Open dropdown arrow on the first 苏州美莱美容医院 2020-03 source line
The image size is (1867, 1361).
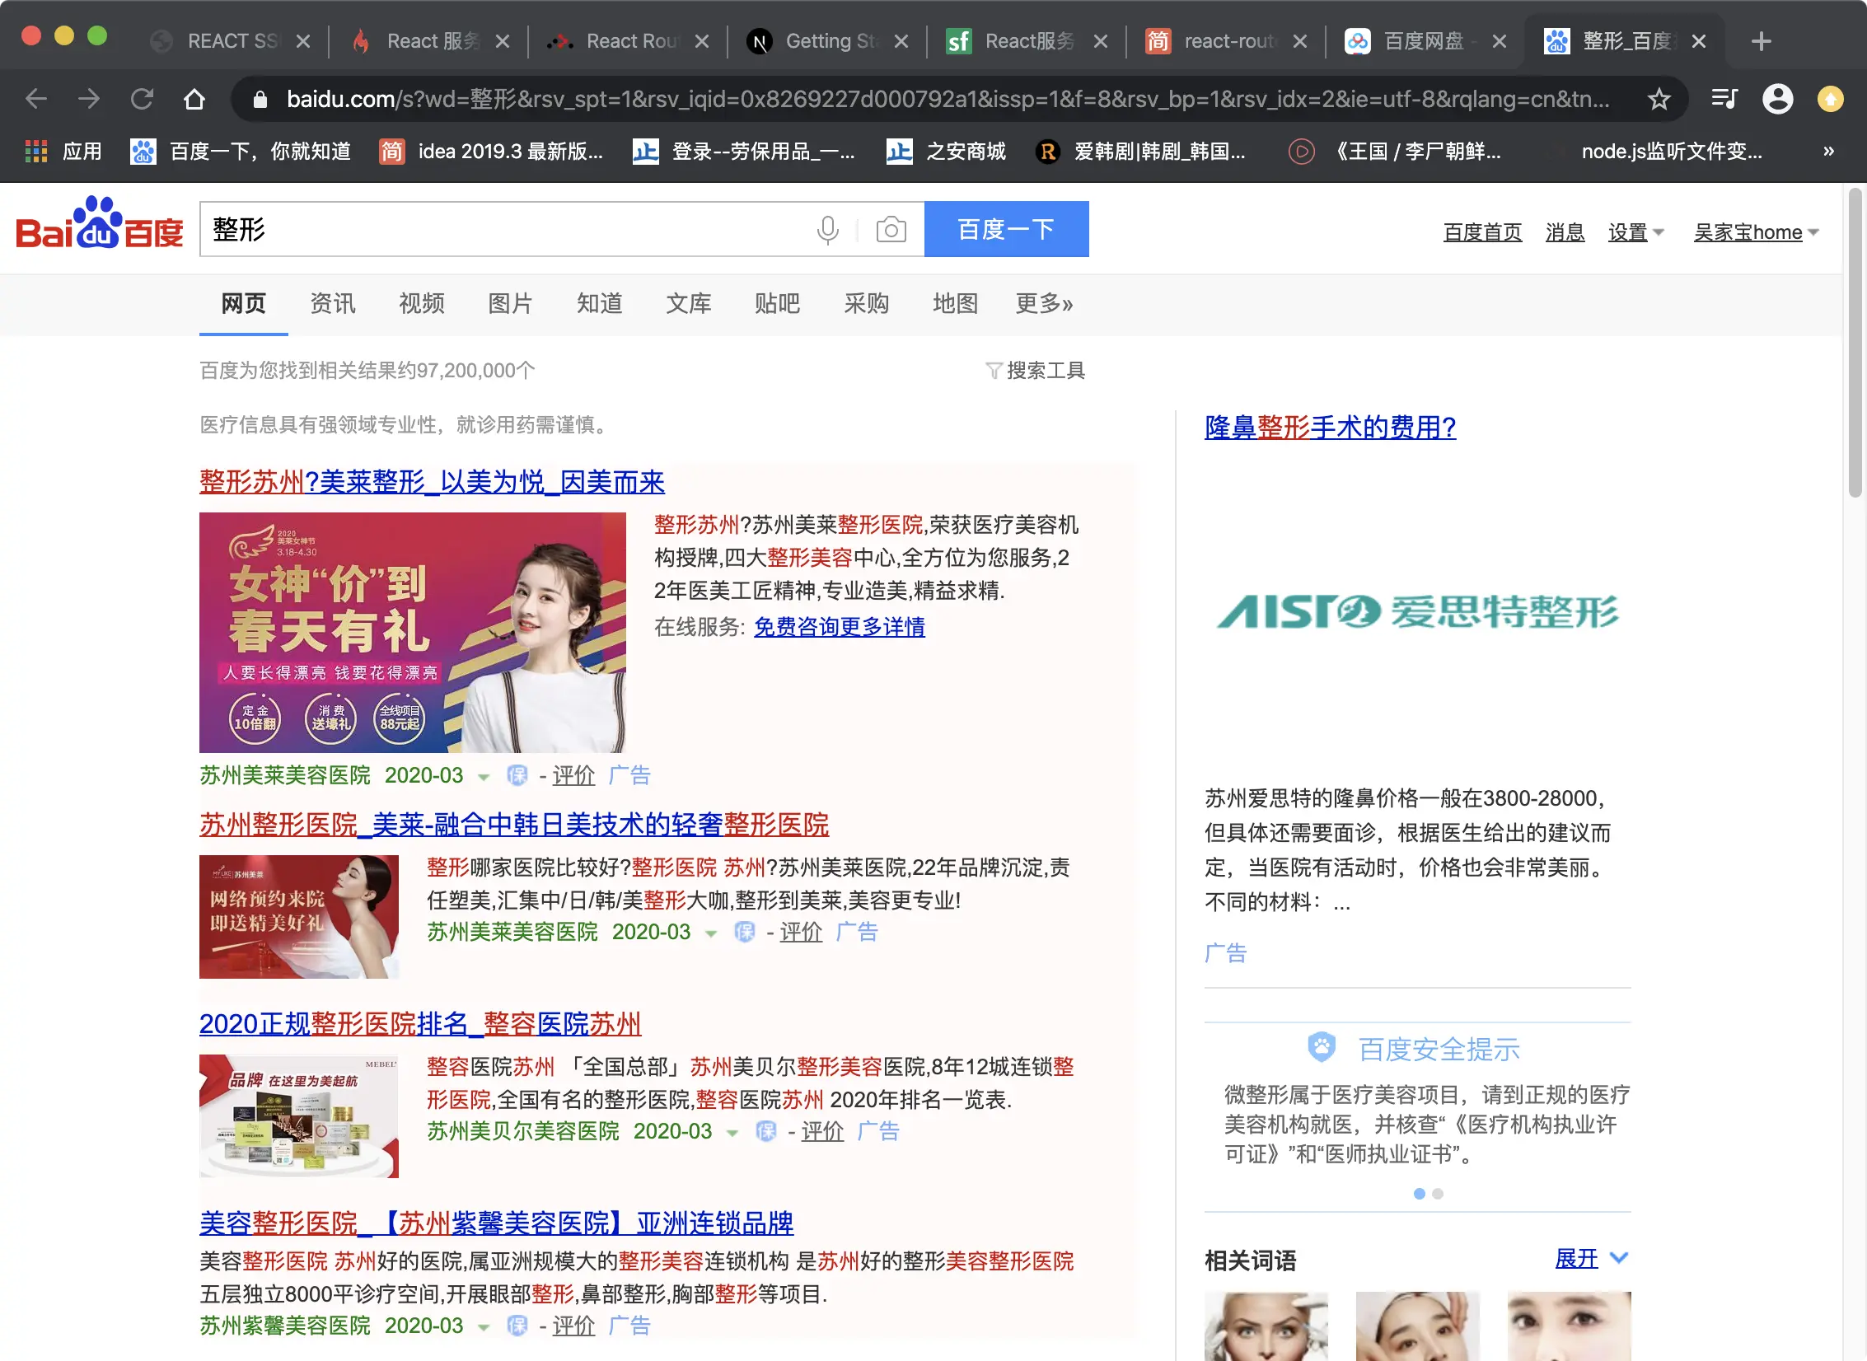(x=484, y=777)
